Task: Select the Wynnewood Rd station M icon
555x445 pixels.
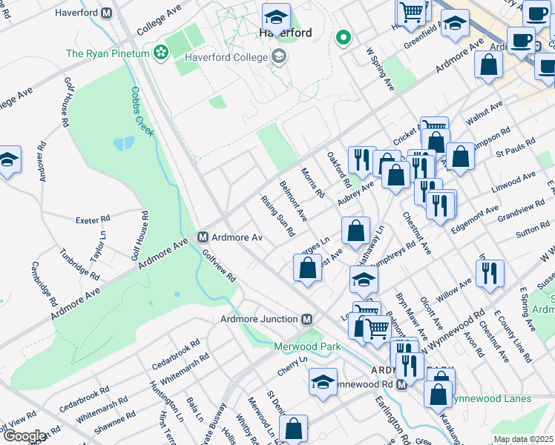Action: pos(401,385)
